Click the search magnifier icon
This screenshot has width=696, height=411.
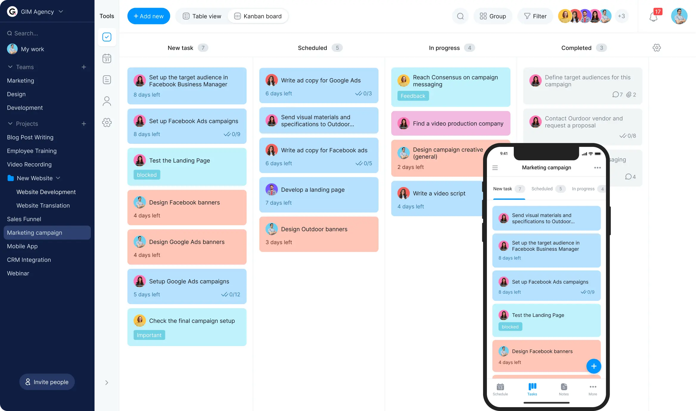460,16
